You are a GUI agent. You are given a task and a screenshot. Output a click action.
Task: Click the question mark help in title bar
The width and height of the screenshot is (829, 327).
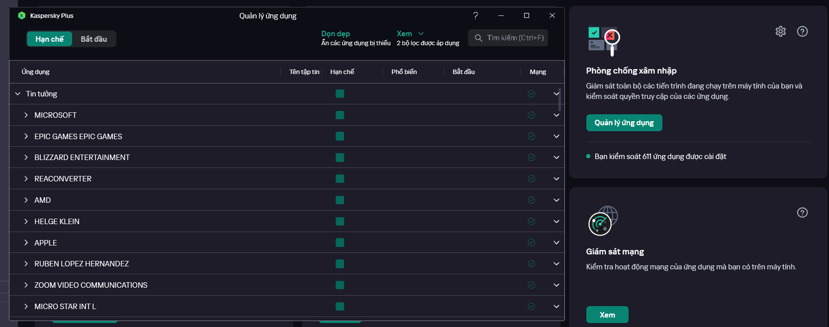[x=475, y=15]
